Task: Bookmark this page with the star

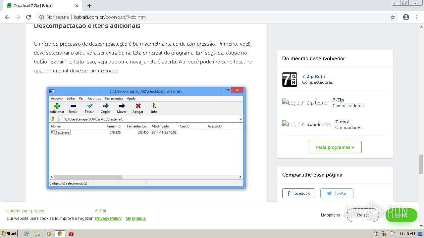Action: [393, 17]
